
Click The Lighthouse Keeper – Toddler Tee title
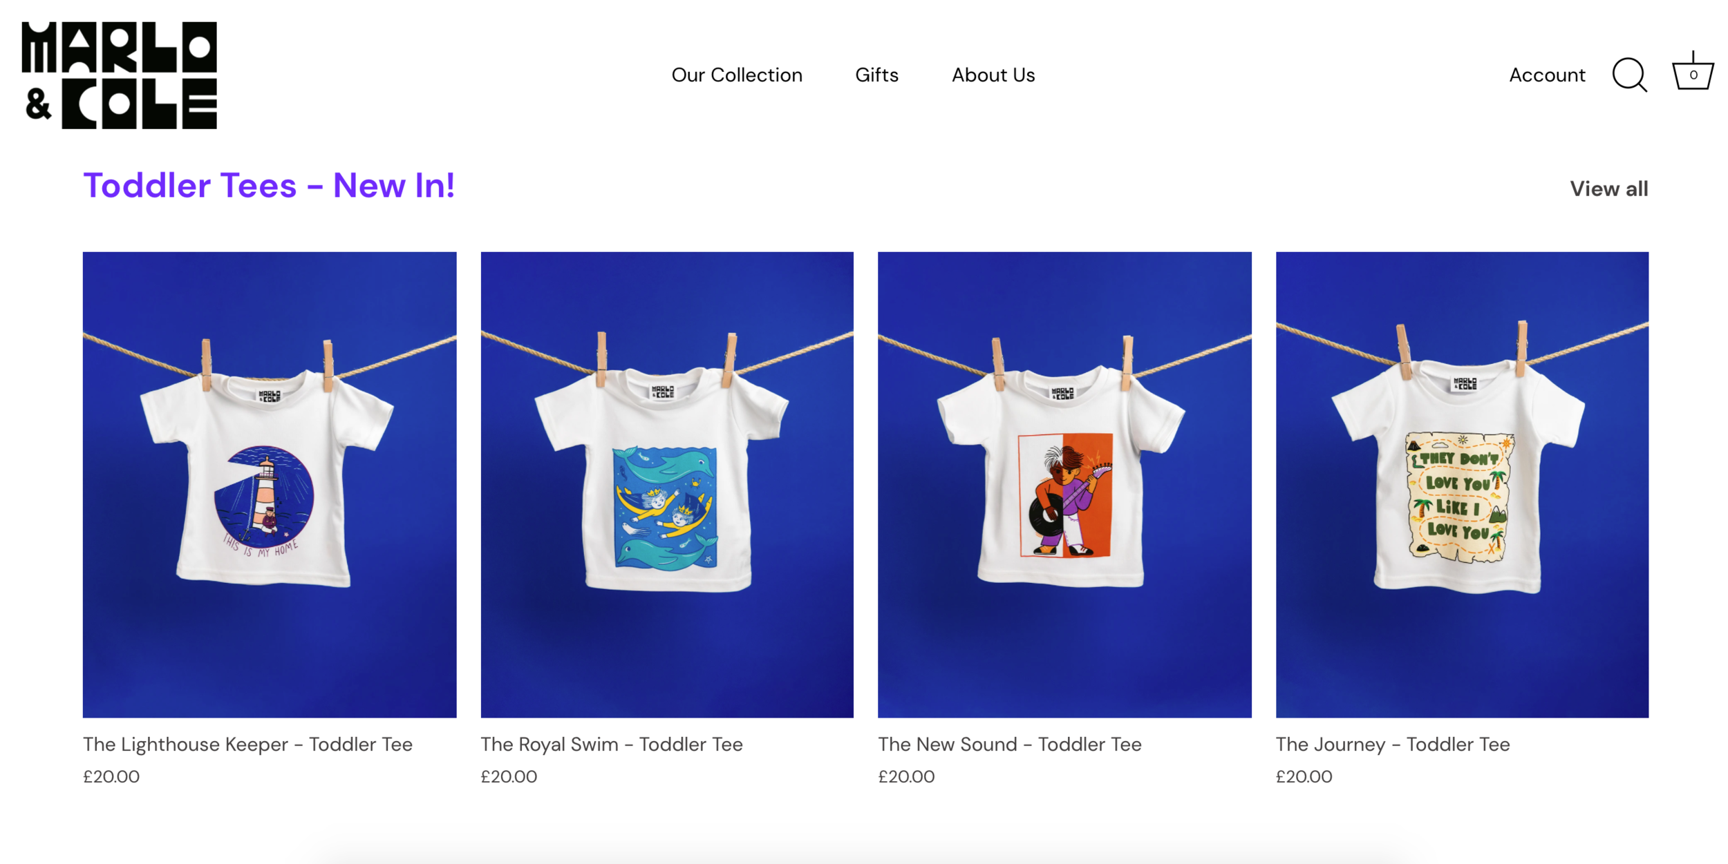click(247, 745)
